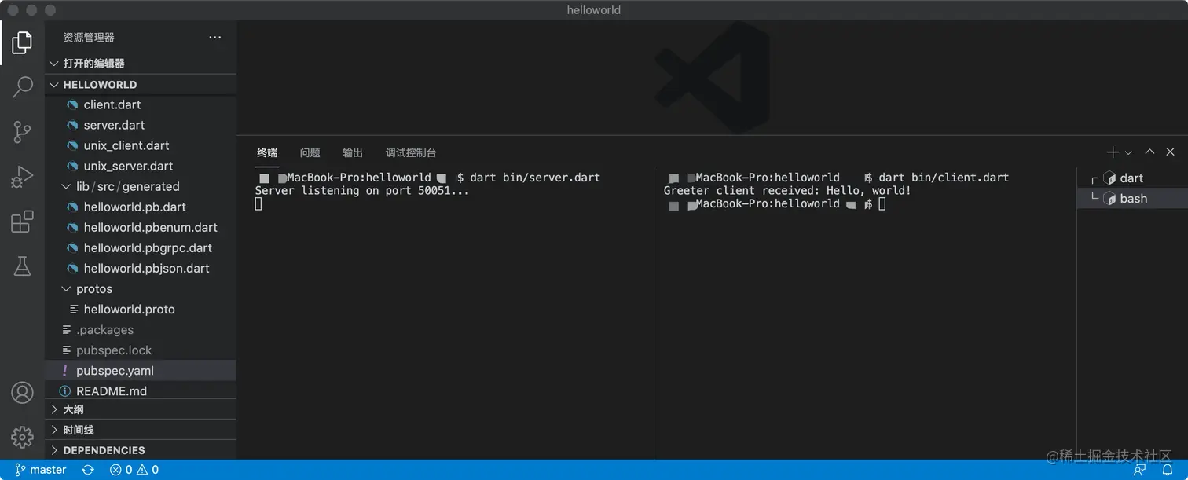Screen dimensions: 1188x480
Task: Click the new terminal plus icon
Action: pos(1113,152)
